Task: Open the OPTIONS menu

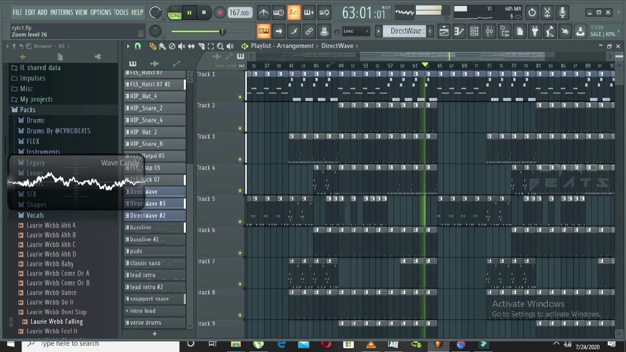Action: (x=101, y=12)
